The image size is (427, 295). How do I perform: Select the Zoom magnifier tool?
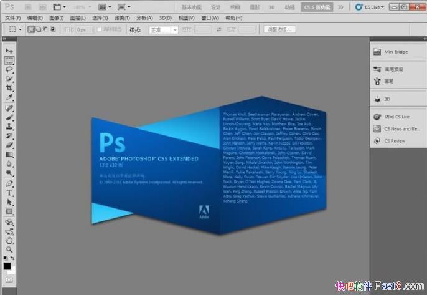click(x=9, y=249)
